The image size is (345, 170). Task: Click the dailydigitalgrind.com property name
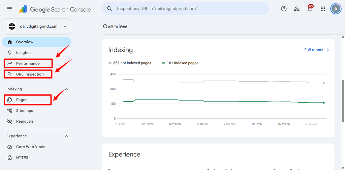click(39, 26)
